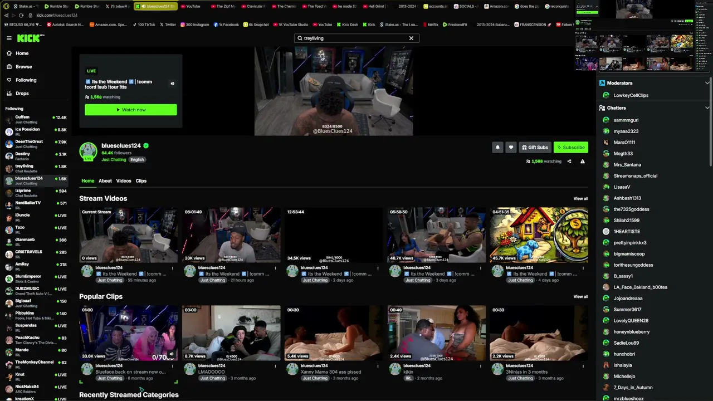Open the bluesclues124 channel avatar
The width and height of the screenshot is (713, 401).
[88, 151]
